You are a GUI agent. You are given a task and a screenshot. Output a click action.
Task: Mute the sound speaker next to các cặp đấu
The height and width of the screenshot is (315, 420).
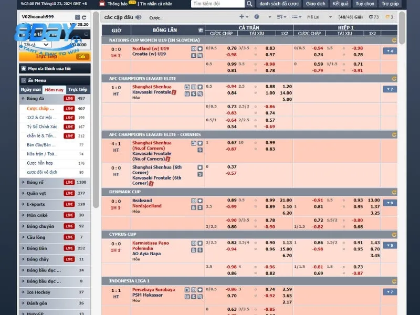coord(138,17)
